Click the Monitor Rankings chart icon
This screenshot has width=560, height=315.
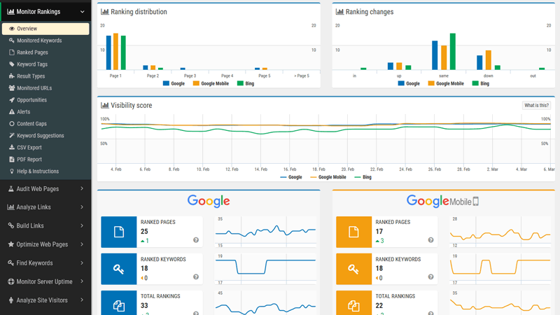click(x=10, y=12)
